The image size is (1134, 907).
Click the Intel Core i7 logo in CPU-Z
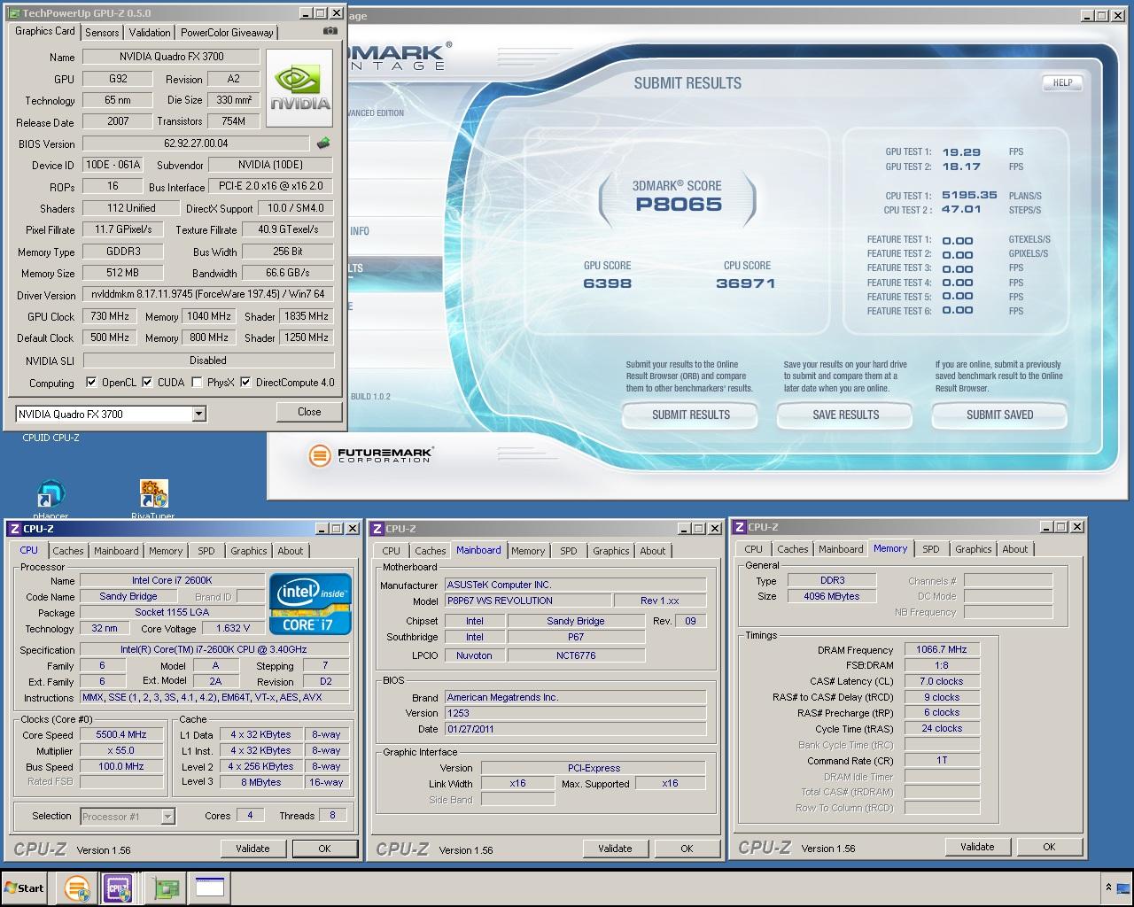310,604
